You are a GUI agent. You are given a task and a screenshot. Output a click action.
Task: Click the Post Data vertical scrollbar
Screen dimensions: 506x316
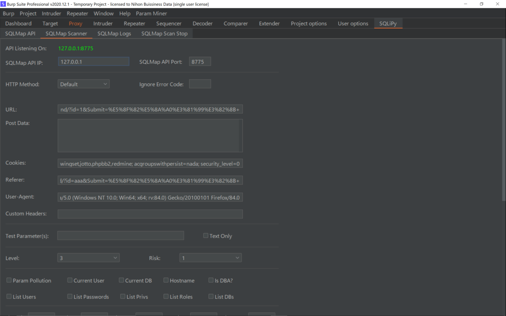pyautogui.click(x=240, y=135)
